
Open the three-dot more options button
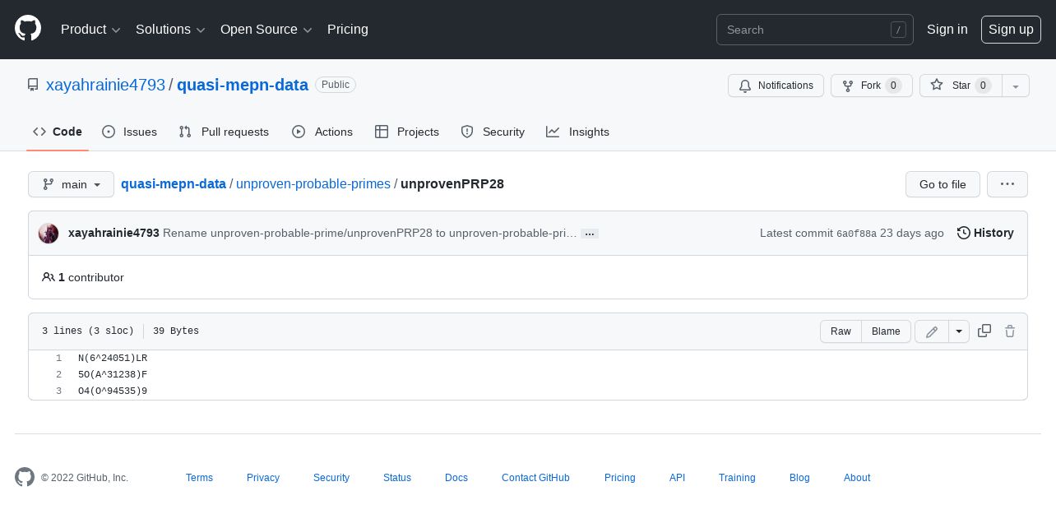pos(1007,184)
